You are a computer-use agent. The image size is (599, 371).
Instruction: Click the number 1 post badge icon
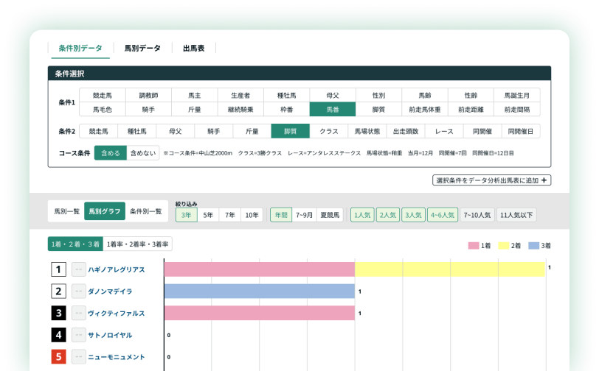click(59, 269)
